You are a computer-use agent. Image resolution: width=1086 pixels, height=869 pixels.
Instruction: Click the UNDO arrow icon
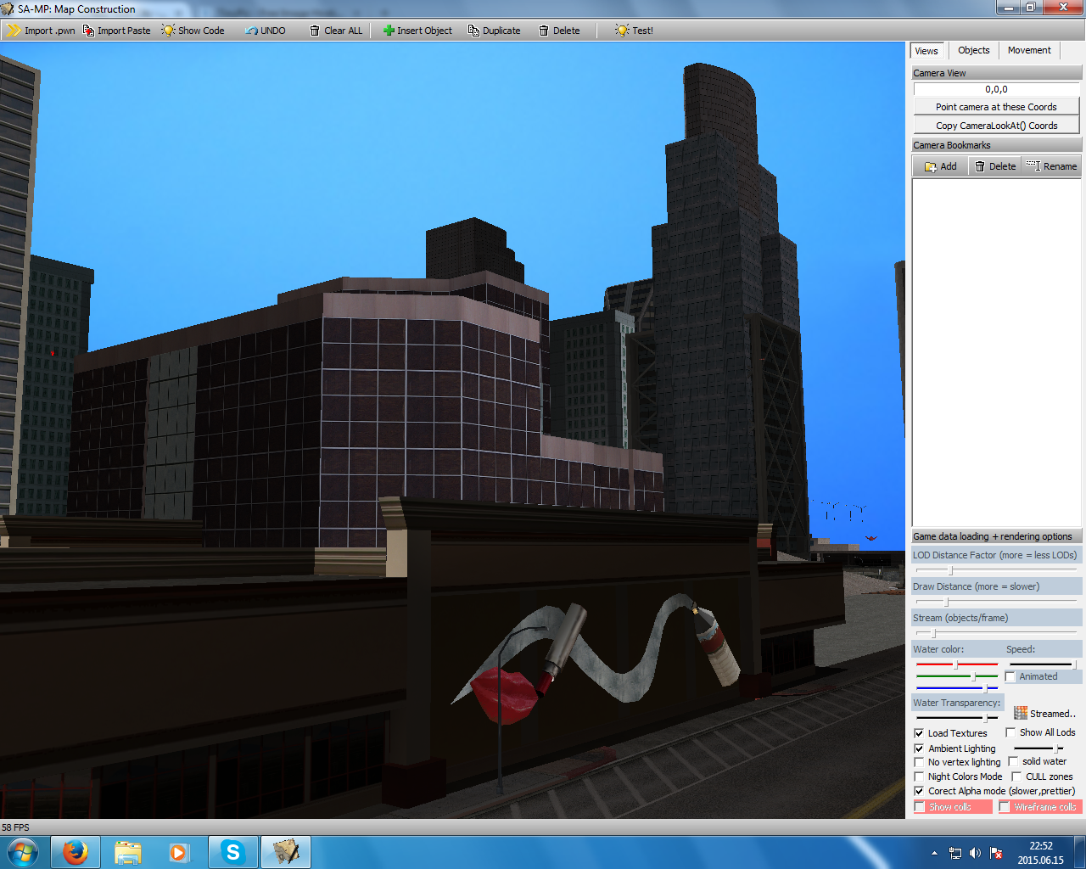click(x=251, y=31)
